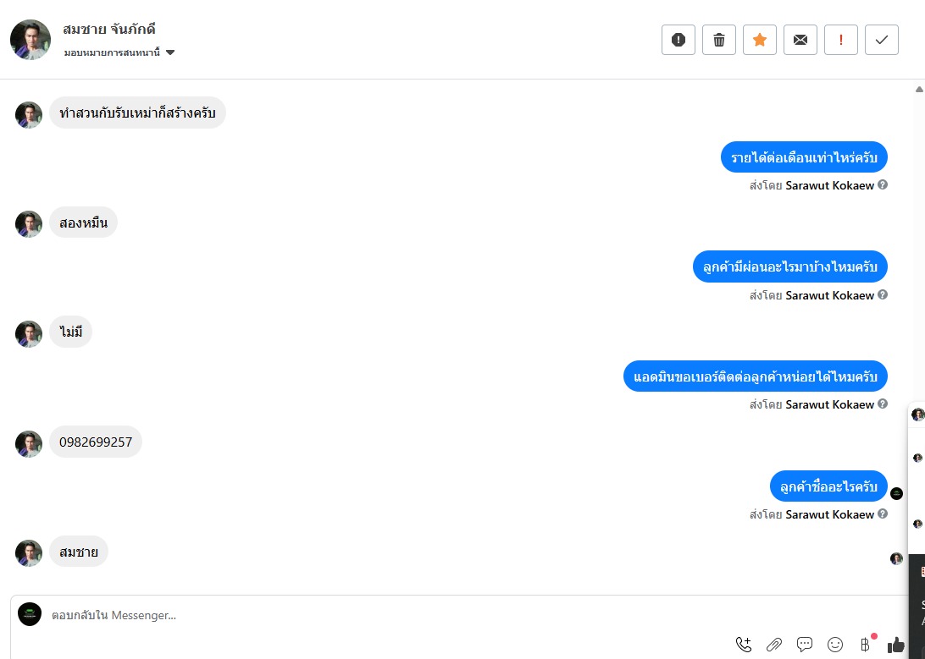Mark conversation done with checkmark
The image size is (925, 659).
pyautogui.click(x=882, y=40)
